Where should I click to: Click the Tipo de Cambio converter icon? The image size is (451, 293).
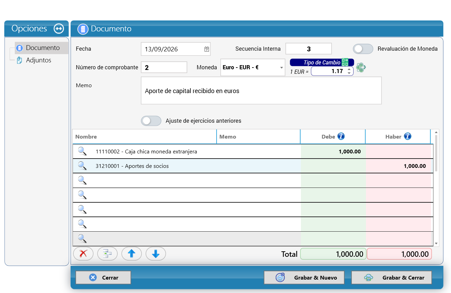[x=345, y=62]
